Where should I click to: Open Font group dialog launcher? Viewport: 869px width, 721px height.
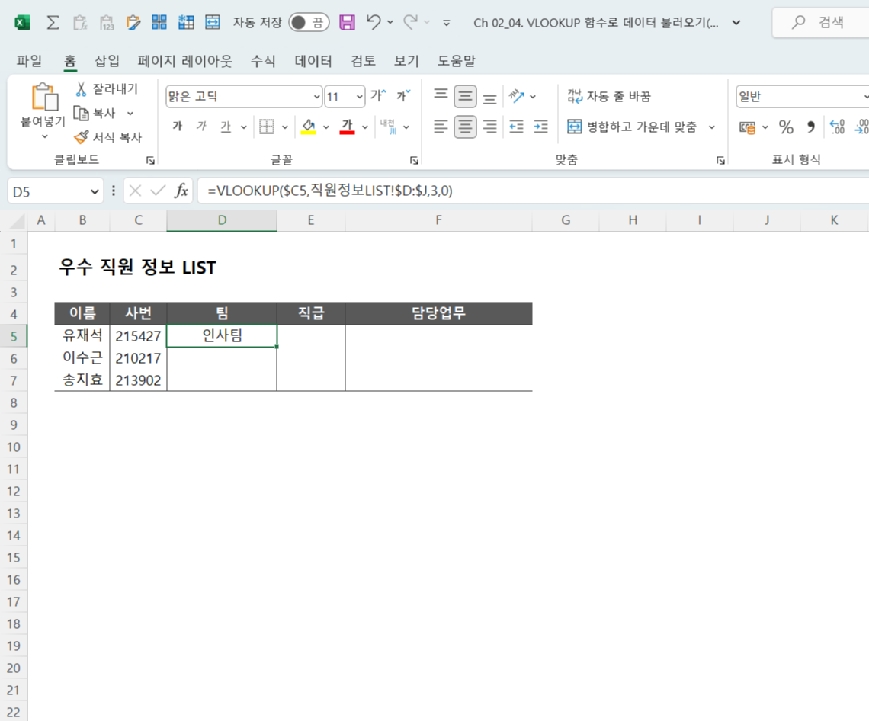click(414, 160)
